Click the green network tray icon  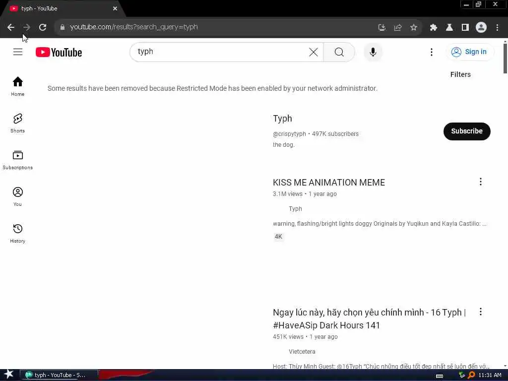[462, 375]
